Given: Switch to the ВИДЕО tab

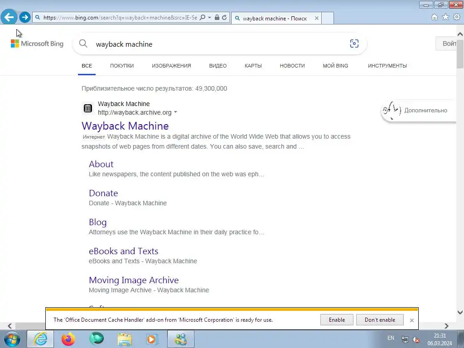Looking at the screenshot, I should click(x=218, y=66).
